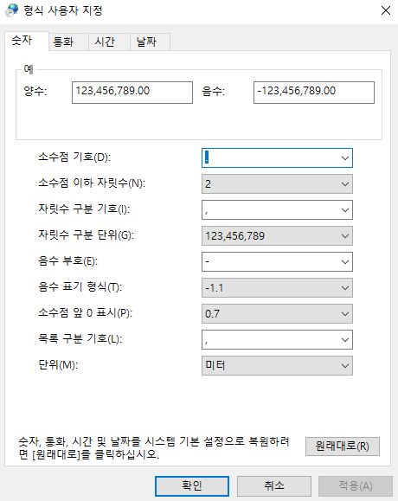
Task: Open the 소수점 기호 combo box
Action: [277, 157]
